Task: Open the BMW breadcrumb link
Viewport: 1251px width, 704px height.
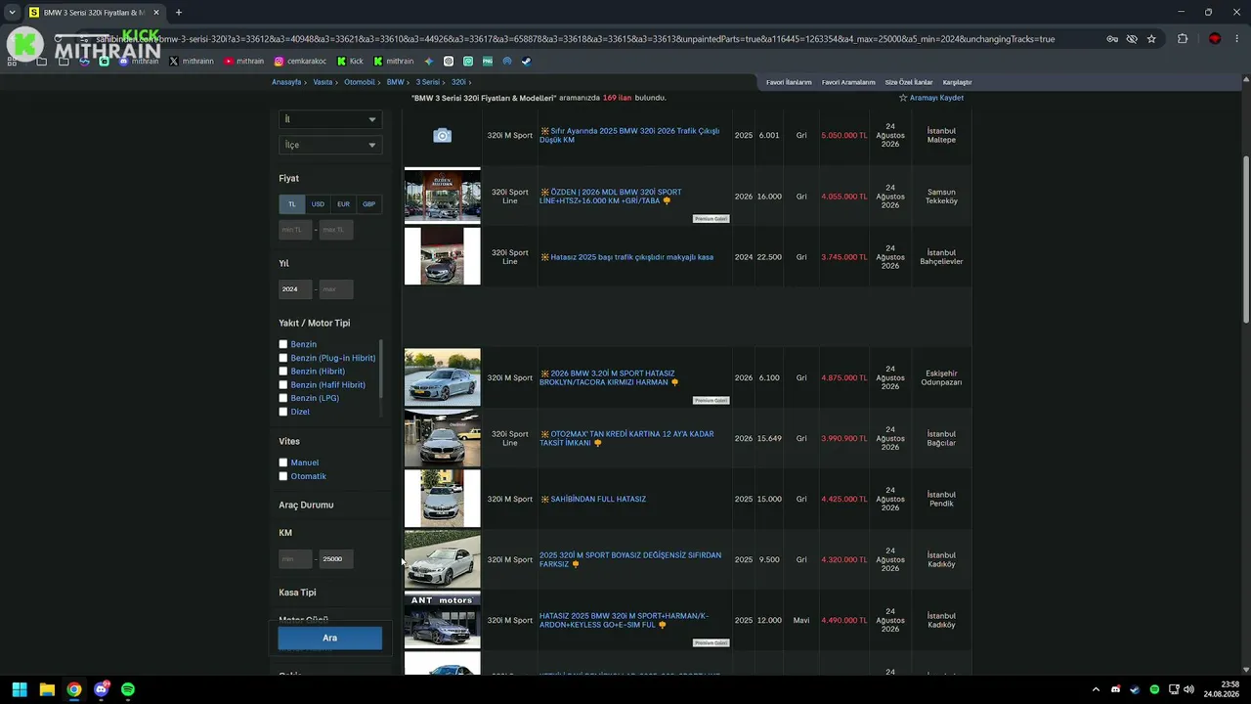Action: click(395, 82)
